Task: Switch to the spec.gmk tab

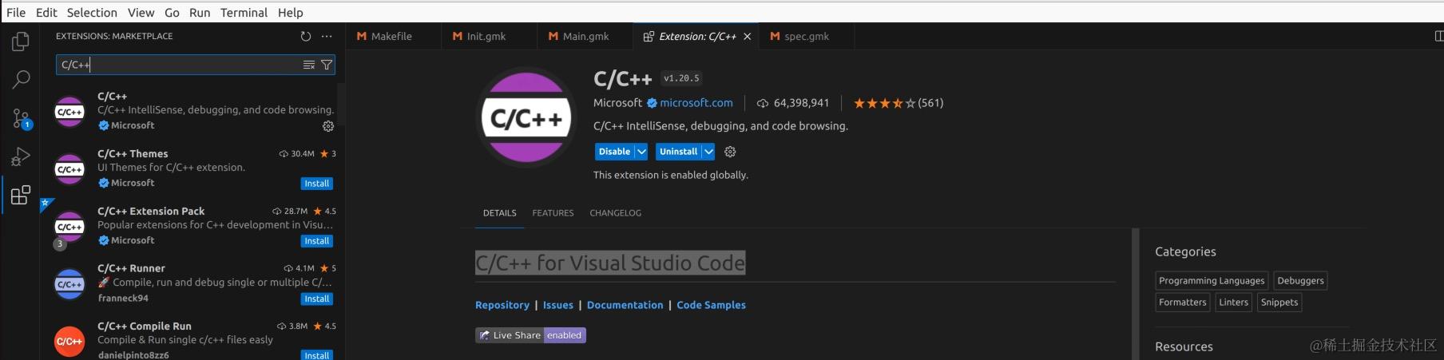Action: click(x=806, y=36)
